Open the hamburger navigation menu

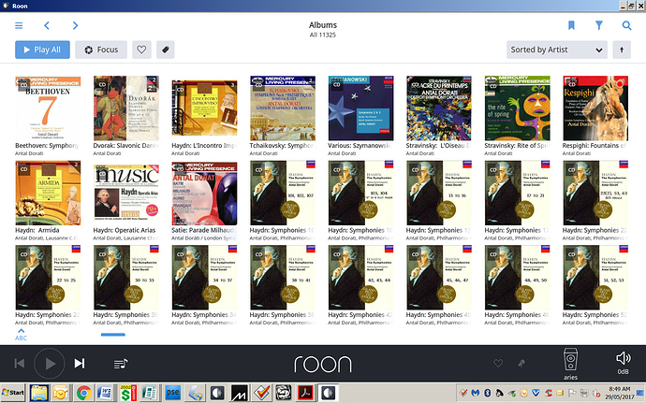click(x=19, y=25)
